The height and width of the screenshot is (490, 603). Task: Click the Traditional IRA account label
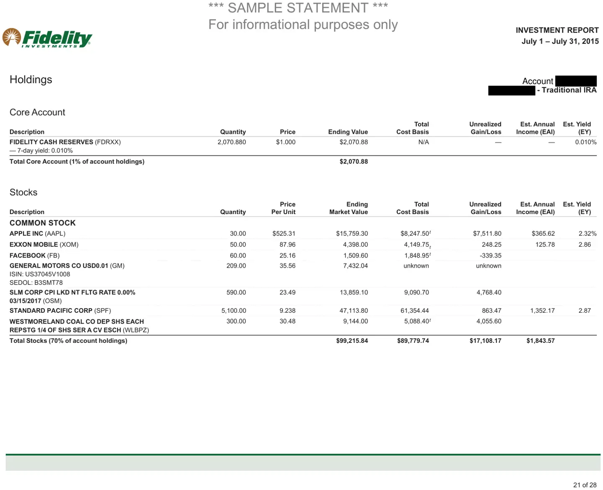[x=567, y=90]
